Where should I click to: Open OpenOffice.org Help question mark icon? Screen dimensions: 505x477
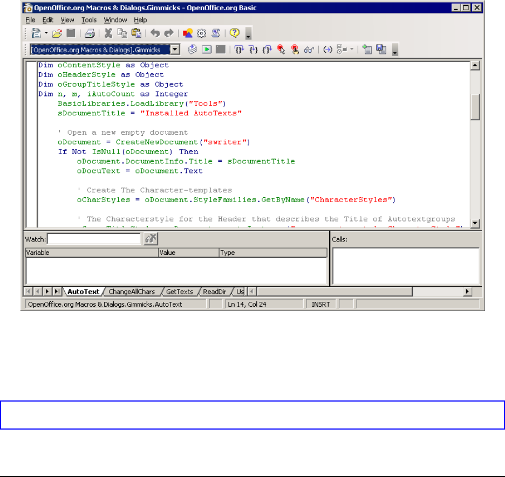[x=235, y=33]
